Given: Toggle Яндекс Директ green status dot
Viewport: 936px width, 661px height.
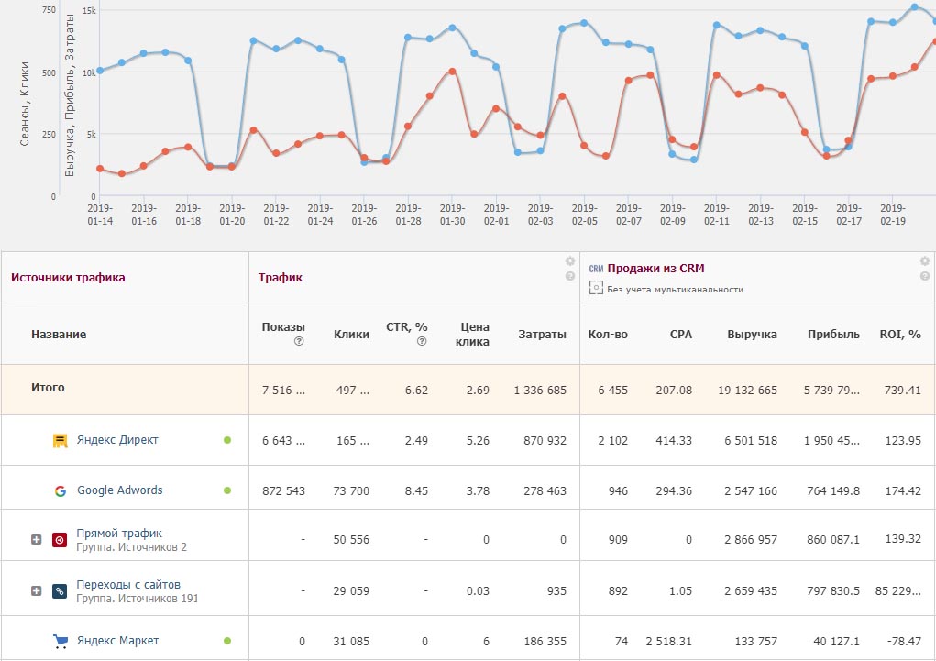Looking at the screenshot, I should (x=227, y=440).
